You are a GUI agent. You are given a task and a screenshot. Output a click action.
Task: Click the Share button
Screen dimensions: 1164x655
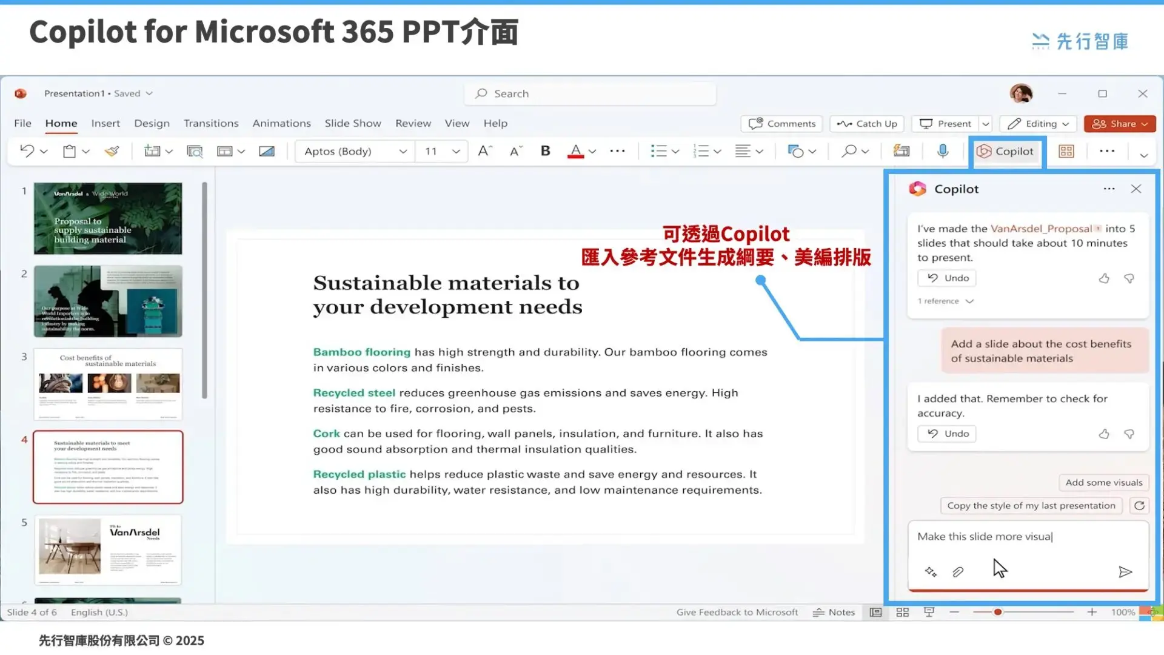(x=1120, y=124)
